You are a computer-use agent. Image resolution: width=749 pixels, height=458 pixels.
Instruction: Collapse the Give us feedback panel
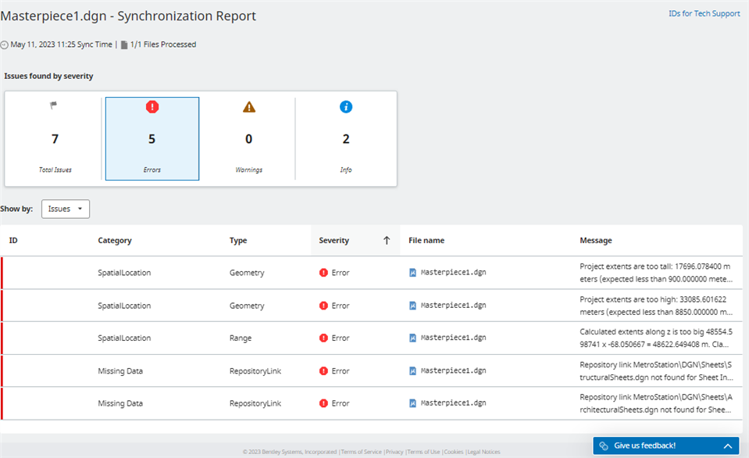(x=728, y=445)
